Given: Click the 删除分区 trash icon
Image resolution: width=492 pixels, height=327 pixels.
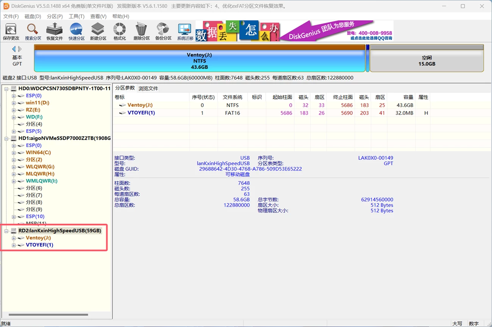Looking at the screenshot, I should coord(141,32).
